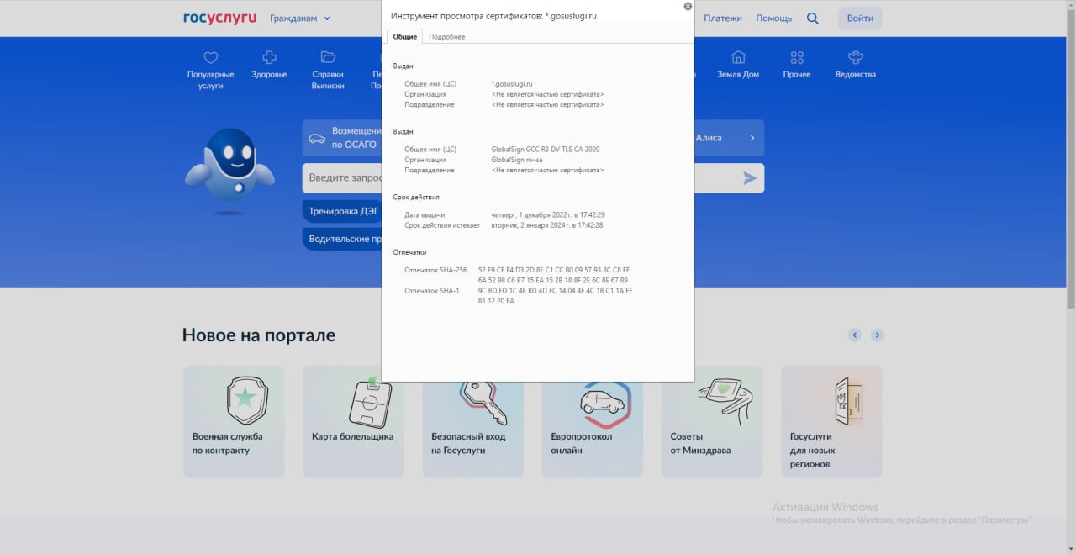
Task: Click the car icon of the ОСАГО suggestion
Action: click(317, 138)
